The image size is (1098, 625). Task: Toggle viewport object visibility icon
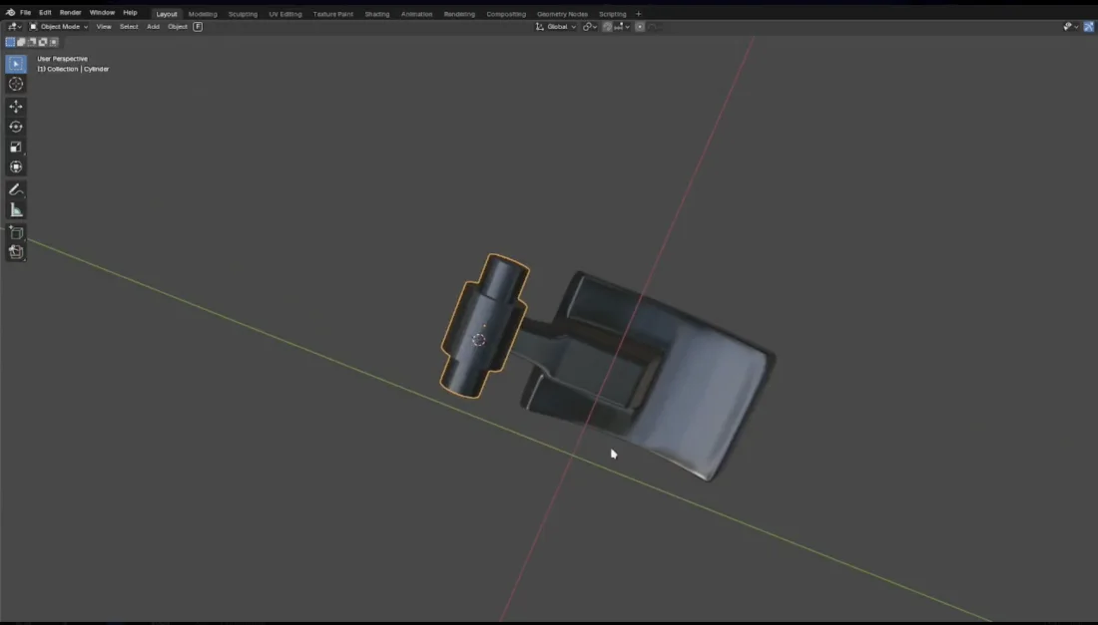click(x=1067, y=27)
